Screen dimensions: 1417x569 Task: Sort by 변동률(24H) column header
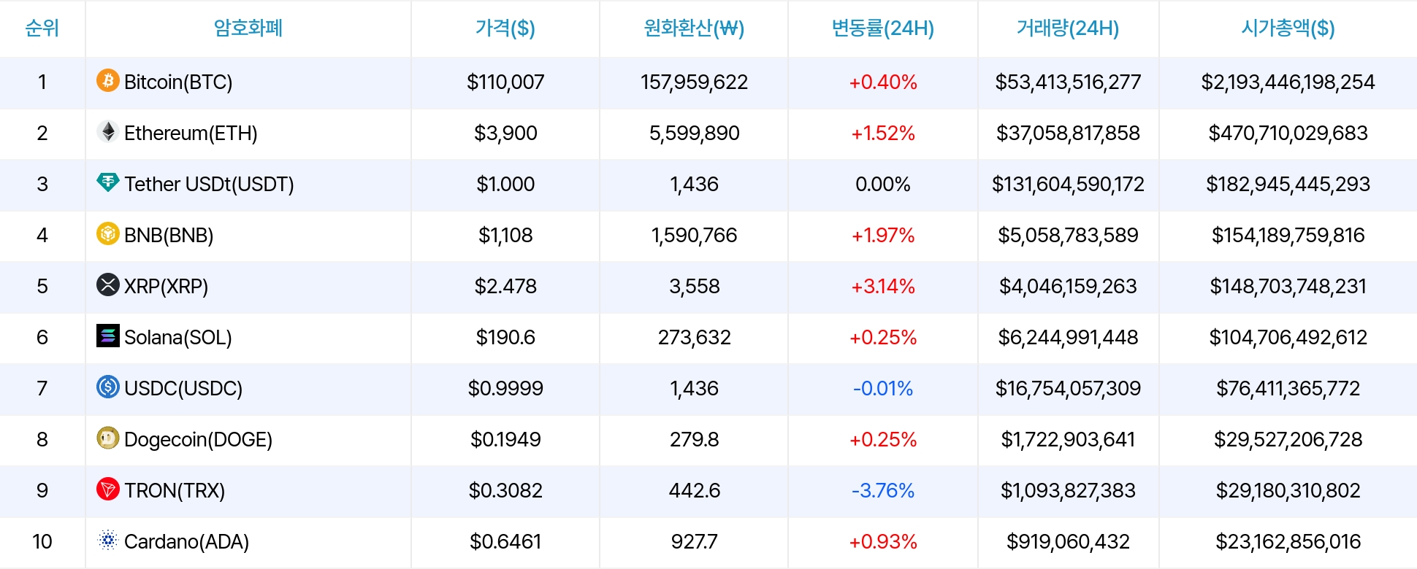883,28
